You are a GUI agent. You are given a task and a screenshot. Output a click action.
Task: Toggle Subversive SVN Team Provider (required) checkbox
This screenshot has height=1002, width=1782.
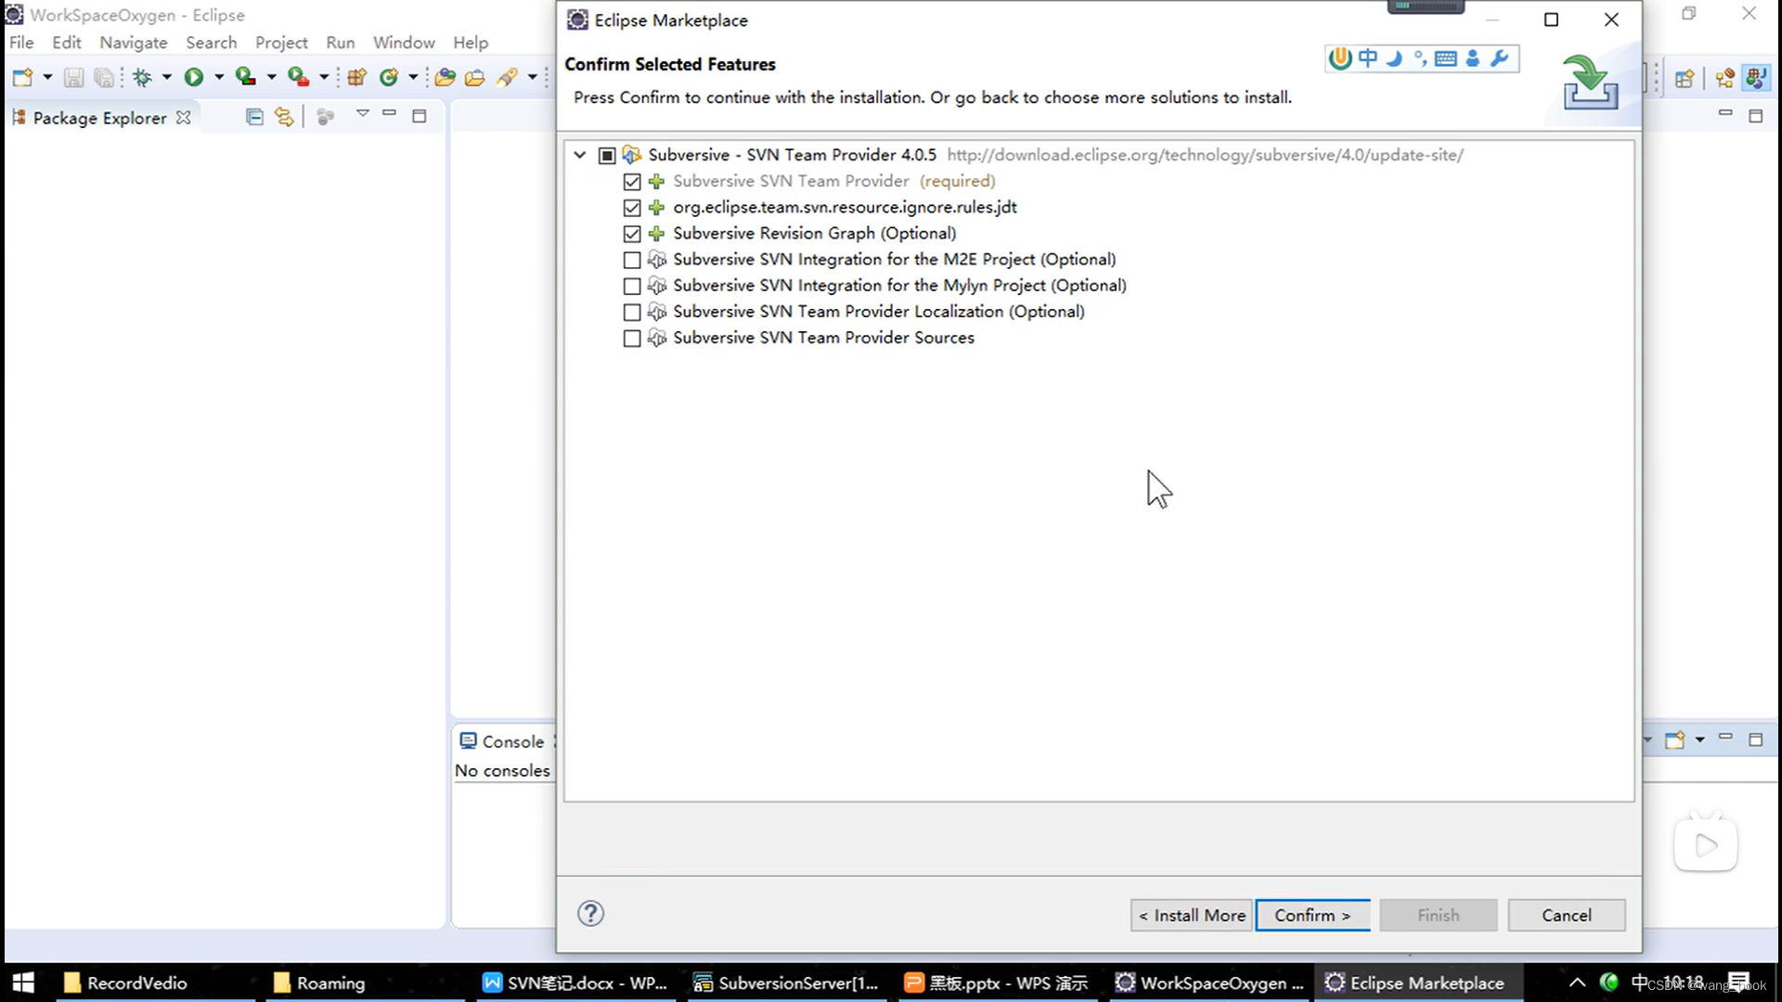632,181
